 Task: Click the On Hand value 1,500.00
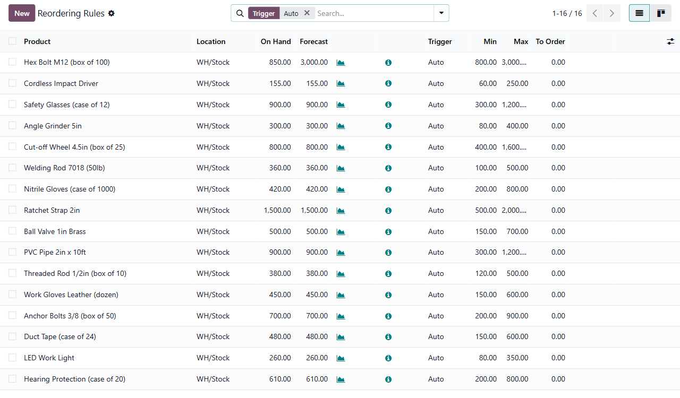pyautogui.click(x=277, y=211)
